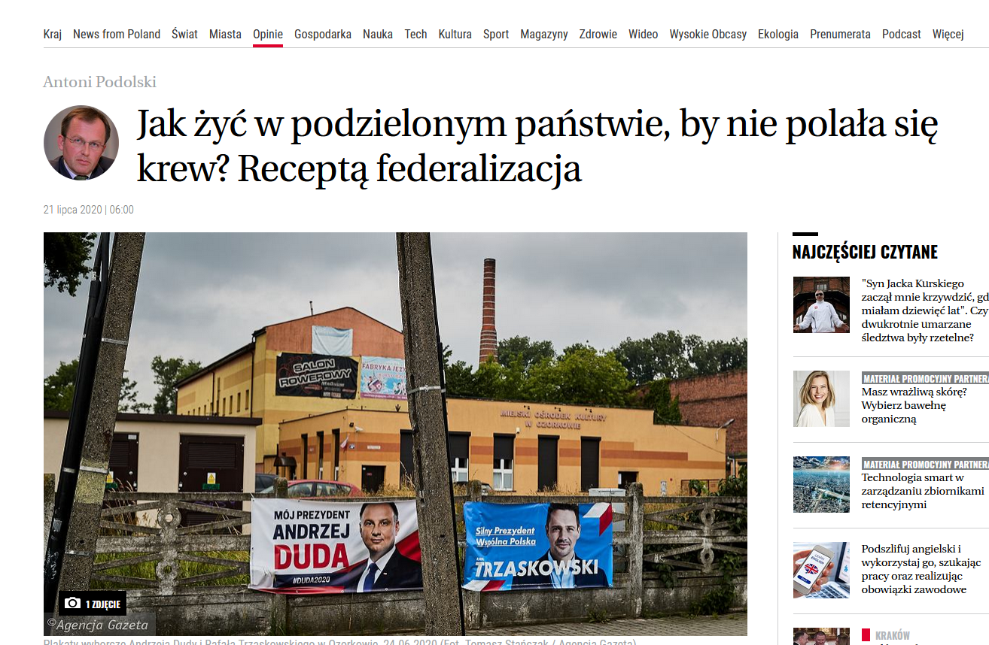The height and width of the screenshot is (645, 989).
Task: Click the camera icon on photo
Action: [x=73, y=604]
